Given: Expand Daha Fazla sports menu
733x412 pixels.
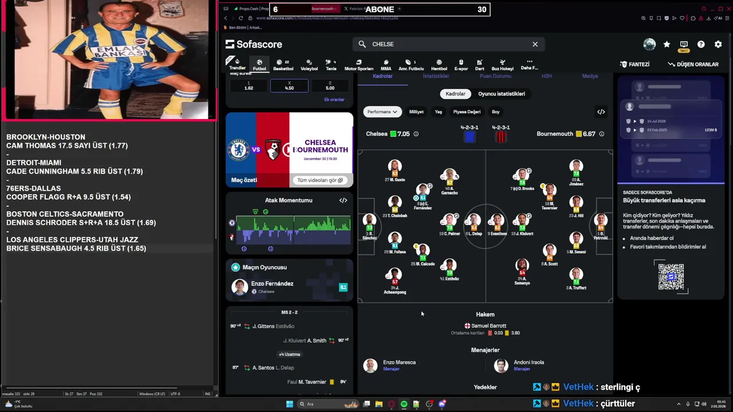Looking at the screenshot, I should click(x=529, y=65).
